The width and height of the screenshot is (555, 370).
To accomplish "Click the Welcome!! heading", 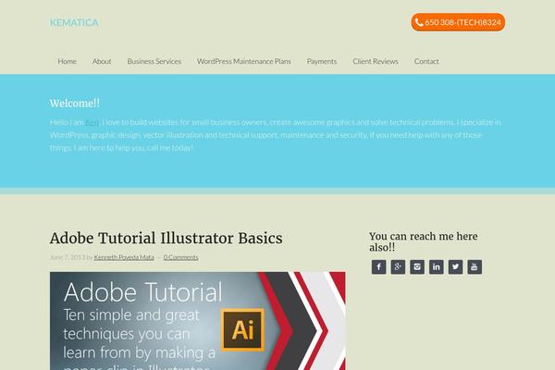I will pos(75,104).
